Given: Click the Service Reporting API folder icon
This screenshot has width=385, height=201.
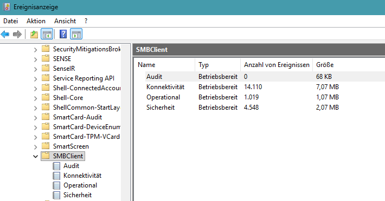Looking at the screenshot, I should point(46,78).
